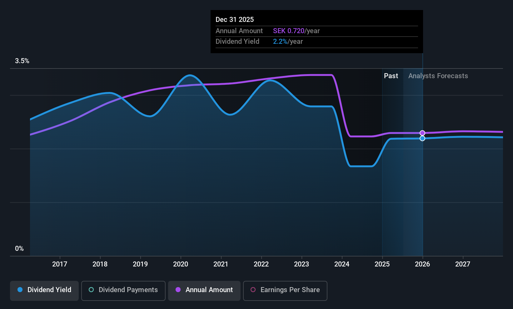This screenshot has height=309, width=513.
Task: Click the pink ring icon in Earnings Per Share legend
Action: coord(253,290)
